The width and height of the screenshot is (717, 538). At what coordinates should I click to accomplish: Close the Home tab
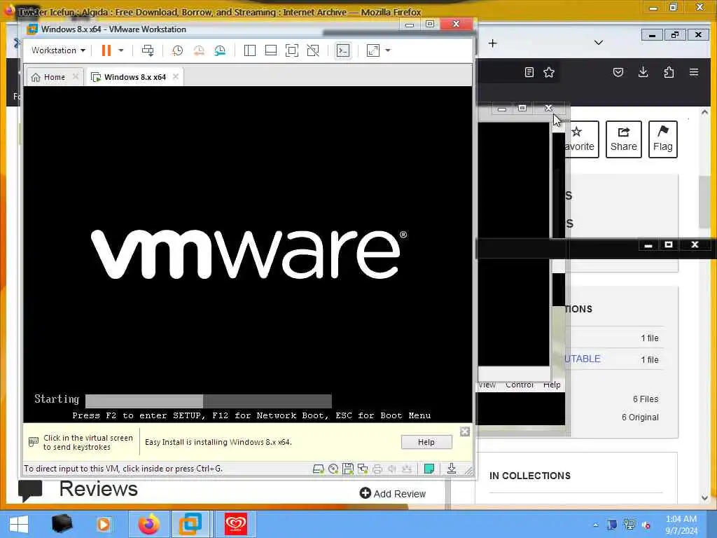click(76, 77)
